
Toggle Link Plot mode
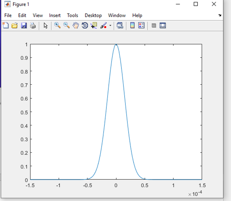120,25
